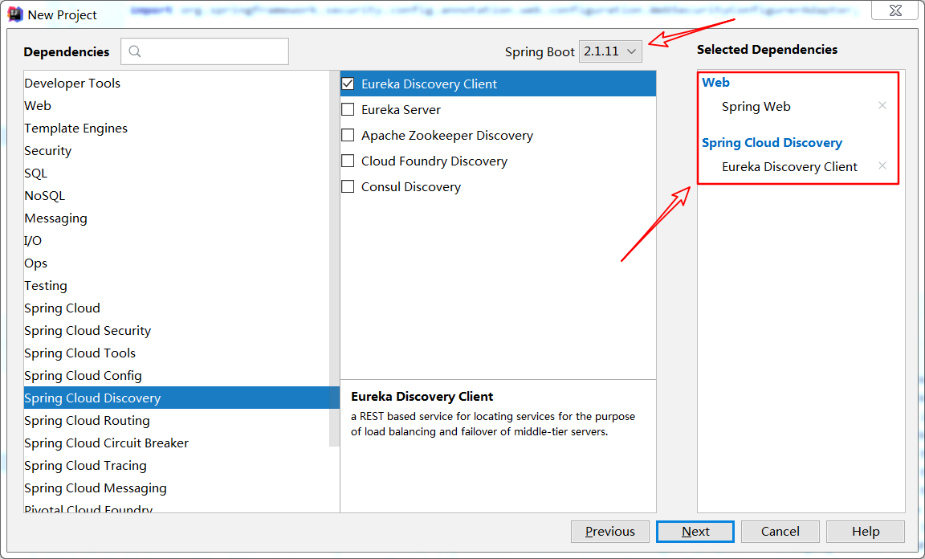Select the Developer Tools category

(x=177, y=84)
